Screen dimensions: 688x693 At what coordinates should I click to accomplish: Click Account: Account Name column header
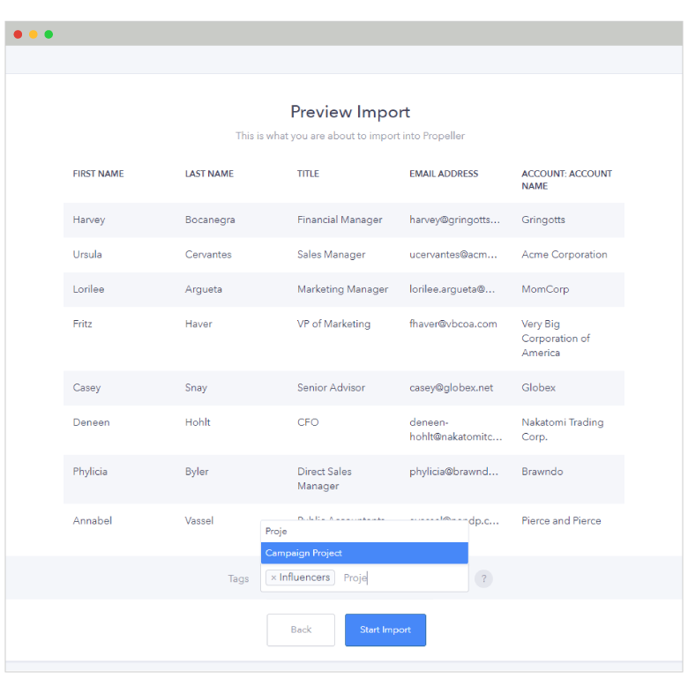point(566,180)
